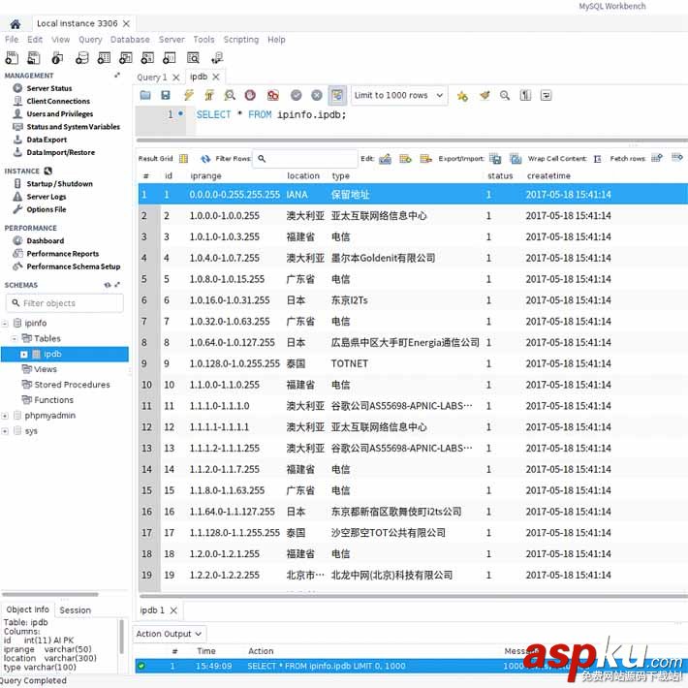Viewport: 688px width, 688px height.
Task: Commit the transaction check icon
Action: [x=297, y=95]
